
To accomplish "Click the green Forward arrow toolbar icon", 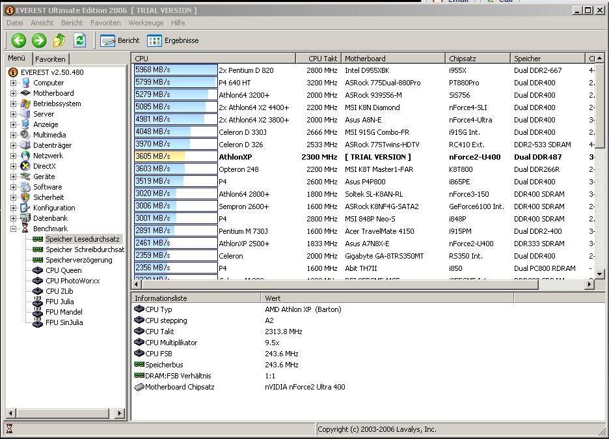I will [x=39, y=40].
